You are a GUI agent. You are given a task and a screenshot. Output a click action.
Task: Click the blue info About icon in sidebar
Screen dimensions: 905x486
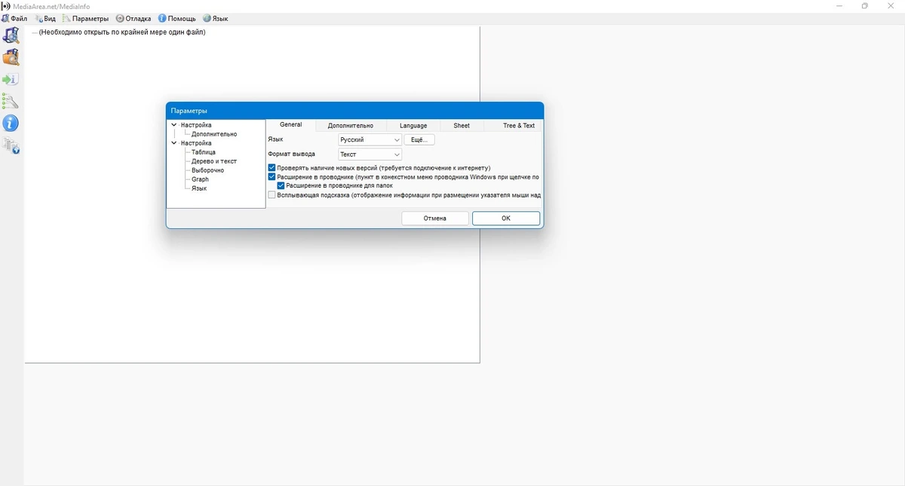coord(11,123)
